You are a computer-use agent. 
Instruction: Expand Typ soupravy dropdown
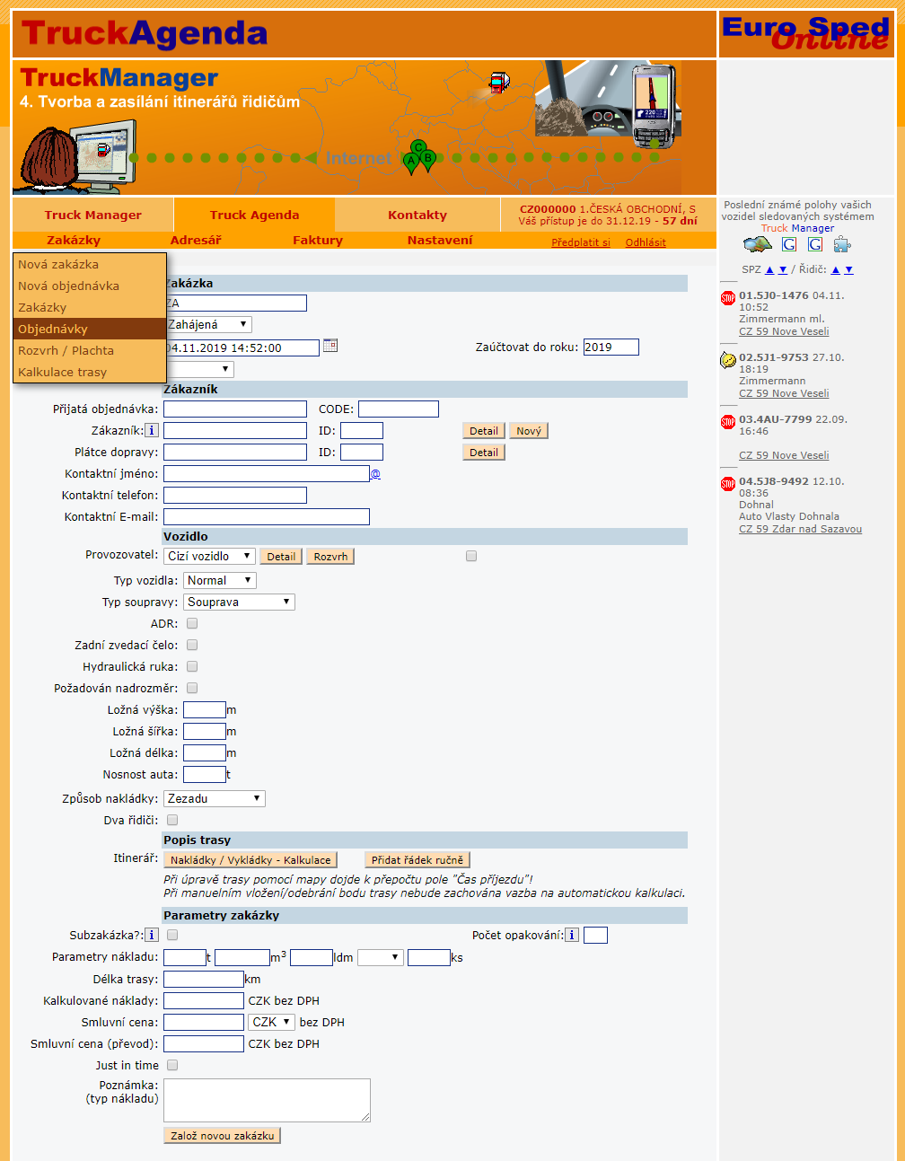pos(239,602)
